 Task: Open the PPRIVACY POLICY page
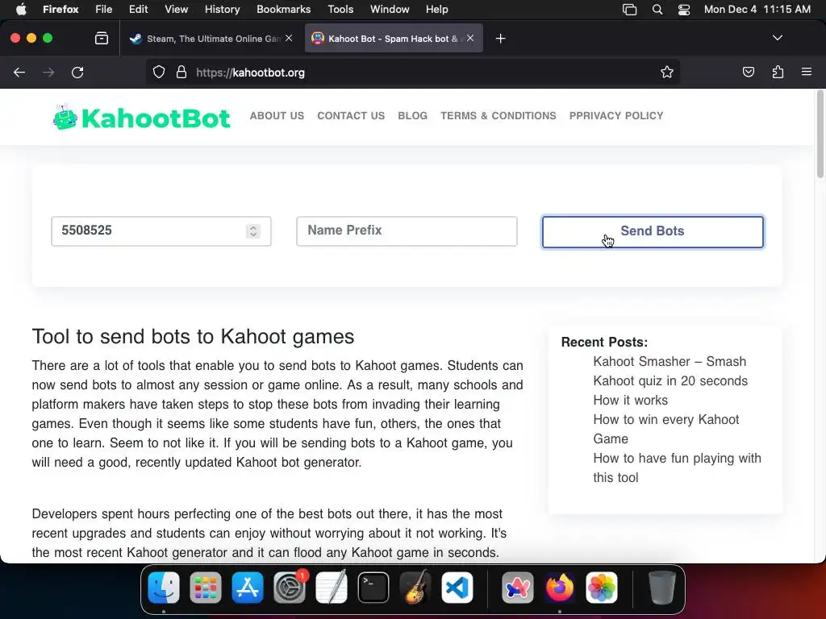coord(616,116)
